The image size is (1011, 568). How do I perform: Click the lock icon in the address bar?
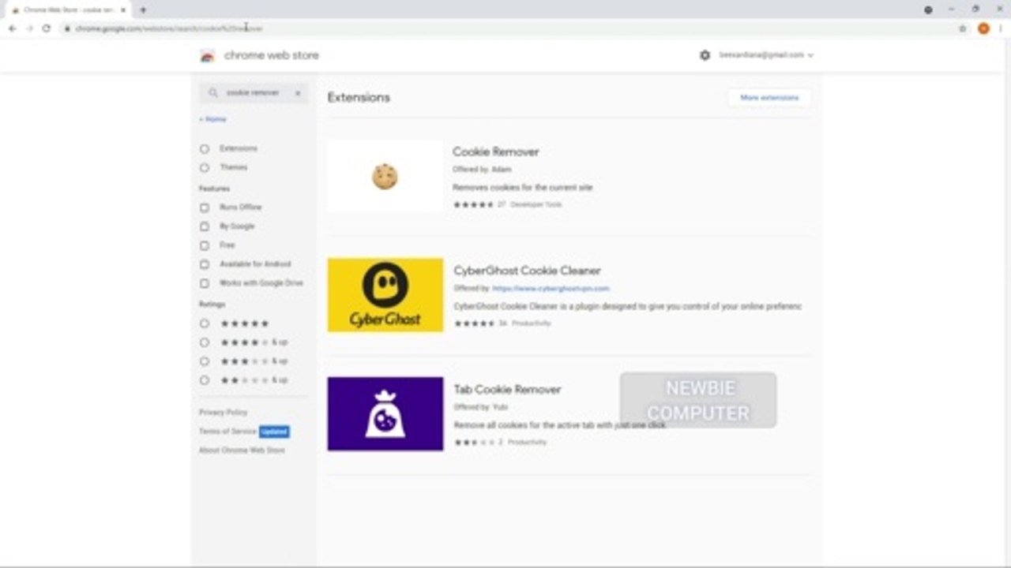68,28
